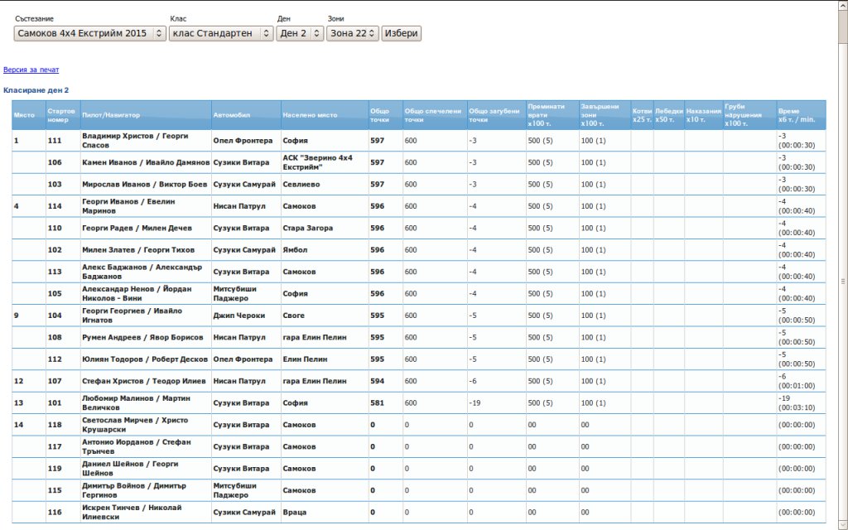This screenshot has height=530, width=848.
Task: Select the Пилот/Навигатор column header
Action: click(x=111, y=115)
